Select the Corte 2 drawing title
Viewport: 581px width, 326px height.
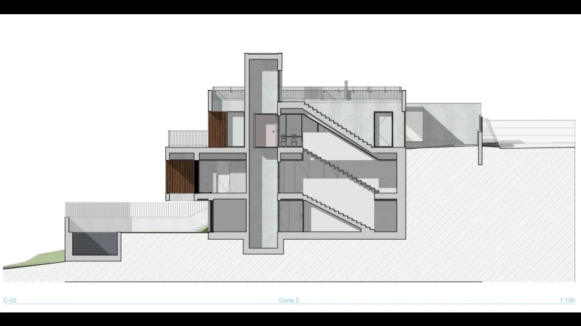pyautogui.click(x=289, y=300)
